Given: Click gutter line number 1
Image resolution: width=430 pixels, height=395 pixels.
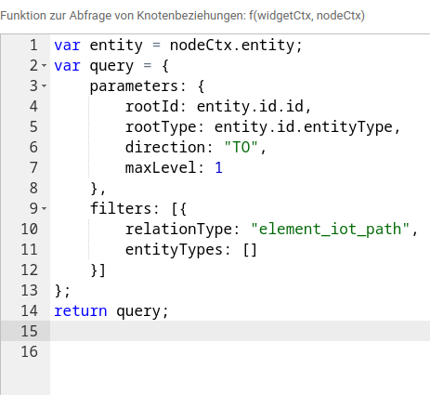Looking at the screenshot, I should 33,46.
